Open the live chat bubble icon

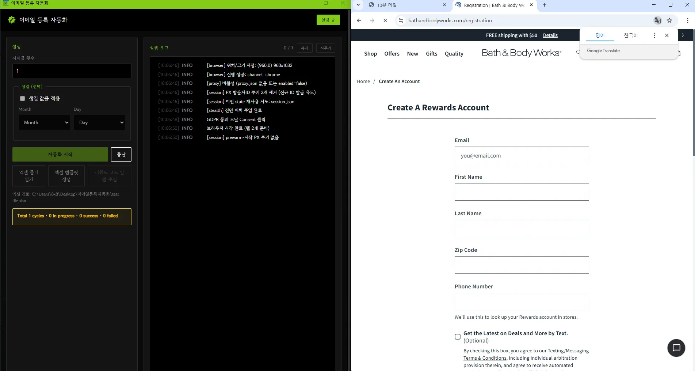676,348
